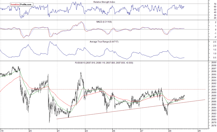Image resolution: width=217 pixels, height=132 pixels.
Task: Click RSI axis value 70
Action: 215,4
